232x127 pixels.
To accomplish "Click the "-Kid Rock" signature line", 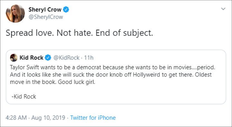I will coord(24,97).
